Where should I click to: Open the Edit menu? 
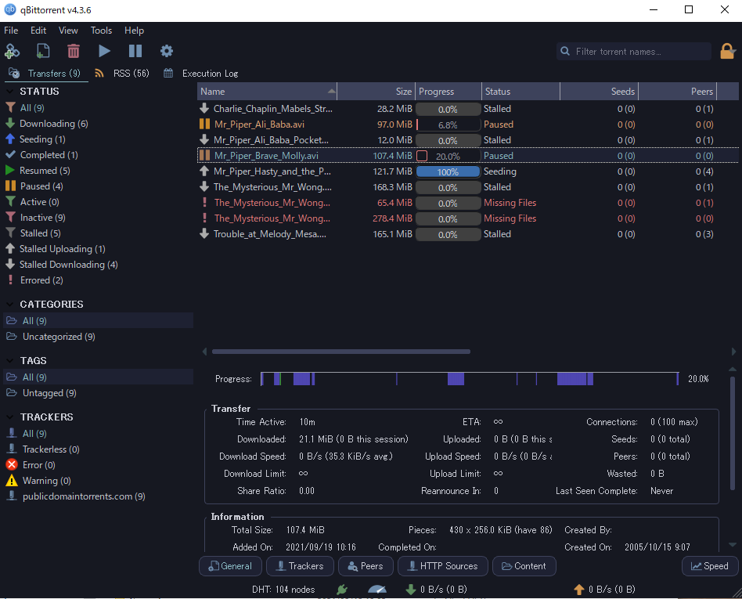[38, 31]
